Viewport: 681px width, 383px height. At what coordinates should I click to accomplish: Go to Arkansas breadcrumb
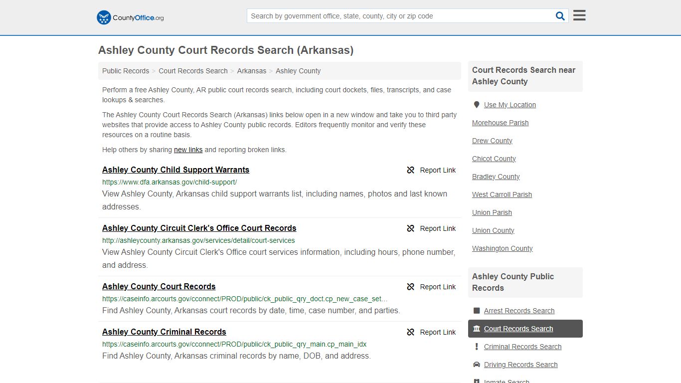coord(252,71)
